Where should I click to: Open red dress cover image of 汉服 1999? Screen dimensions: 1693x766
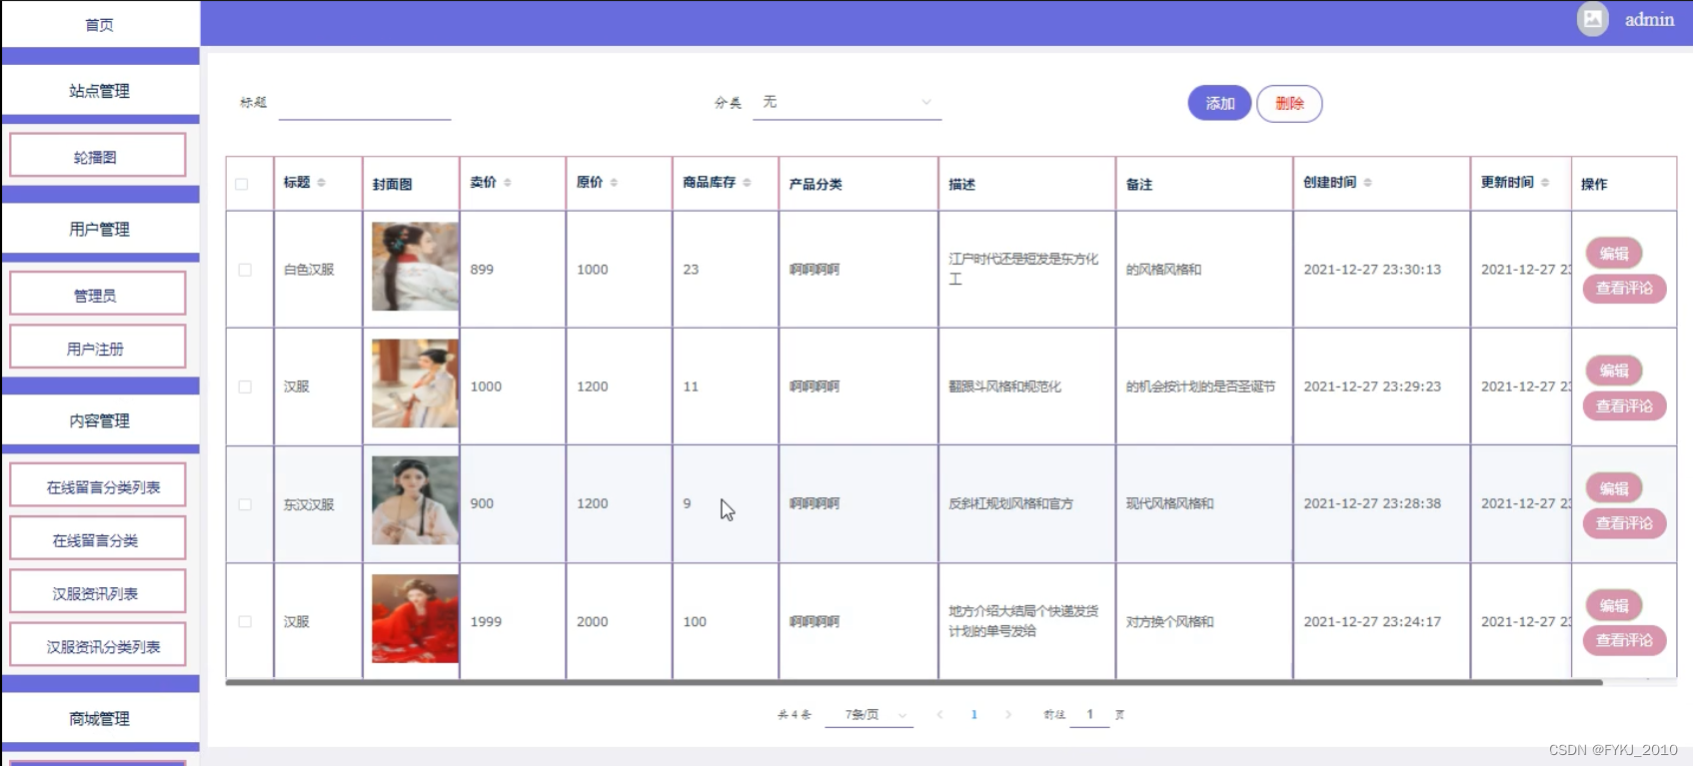click(416, 618)
